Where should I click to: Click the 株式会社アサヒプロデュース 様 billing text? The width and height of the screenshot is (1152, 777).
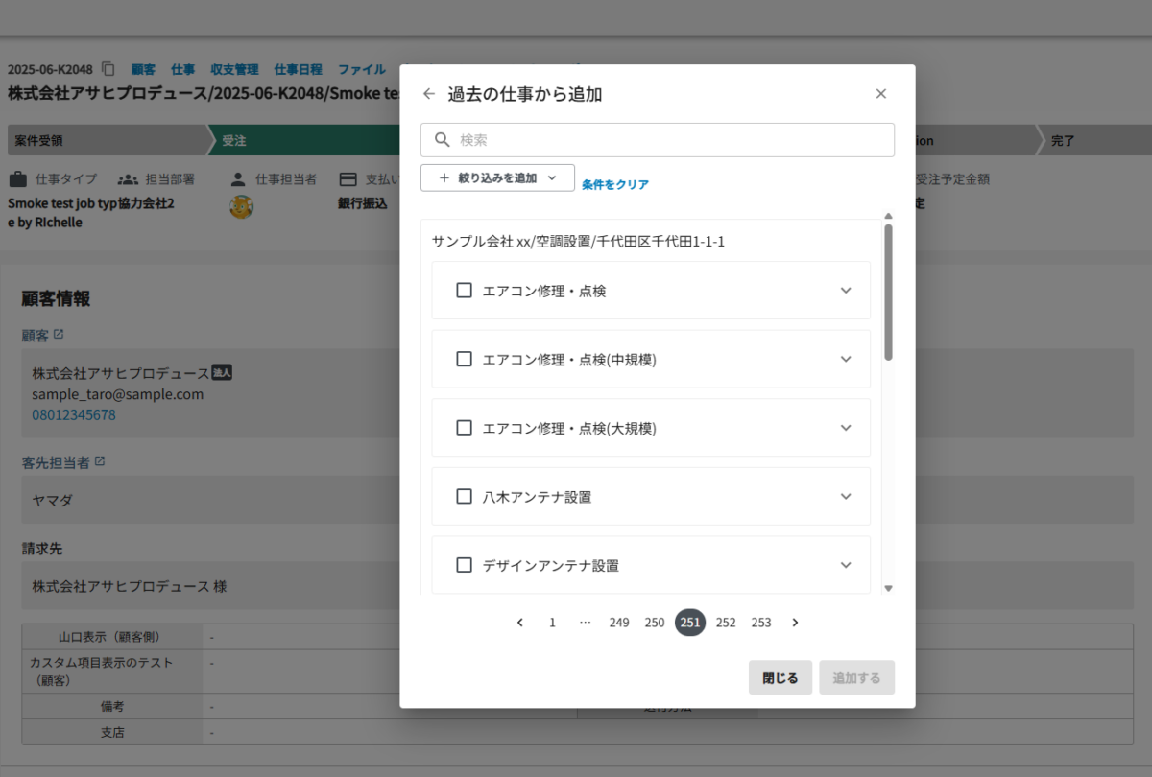click(130, 585)
